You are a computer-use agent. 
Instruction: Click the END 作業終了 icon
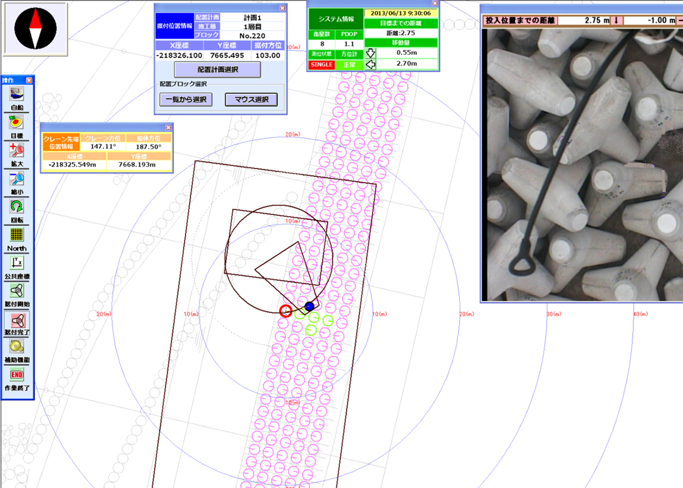point(17,374)
